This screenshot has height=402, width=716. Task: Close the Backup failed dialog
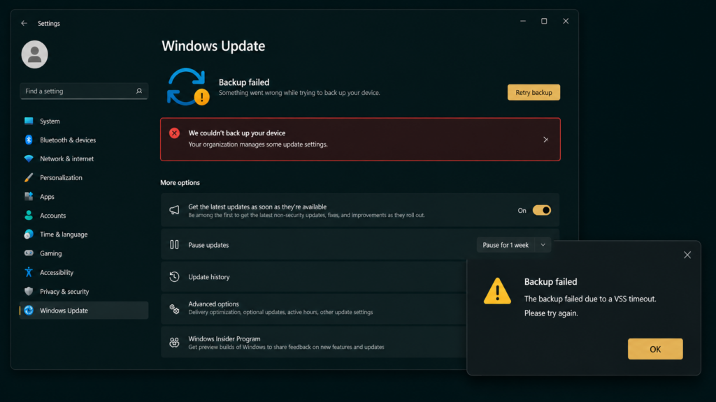coord(687,255)
